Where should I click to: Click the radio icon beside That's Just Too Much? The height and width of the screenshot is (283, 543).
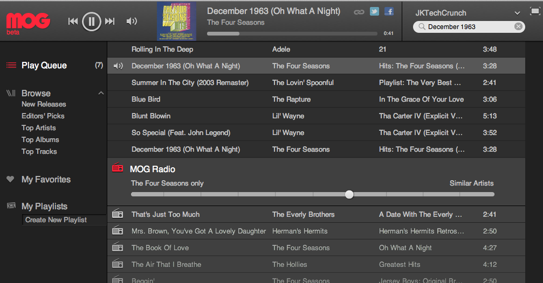pyautogui.click(x=118, y=214)
